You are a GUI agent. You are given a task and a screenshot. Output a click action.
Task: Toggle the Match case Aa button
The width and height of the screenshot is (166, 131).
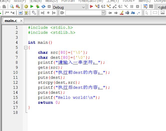[133, 13]
